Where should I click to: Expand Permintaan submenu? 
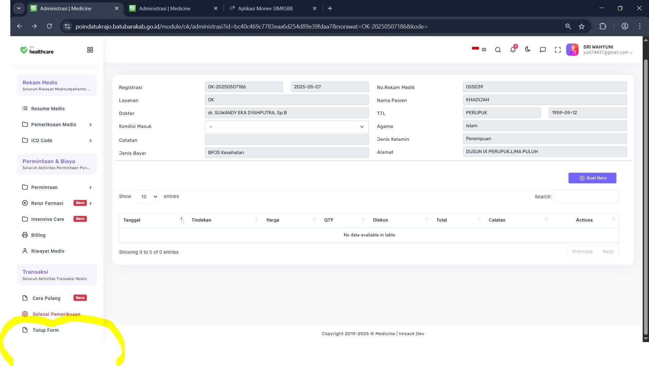[57, 187]
